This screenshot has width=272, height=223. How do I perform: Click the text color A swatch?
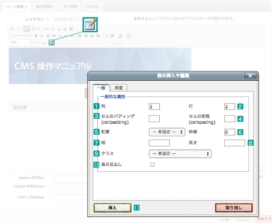click(x=120, y=36)
